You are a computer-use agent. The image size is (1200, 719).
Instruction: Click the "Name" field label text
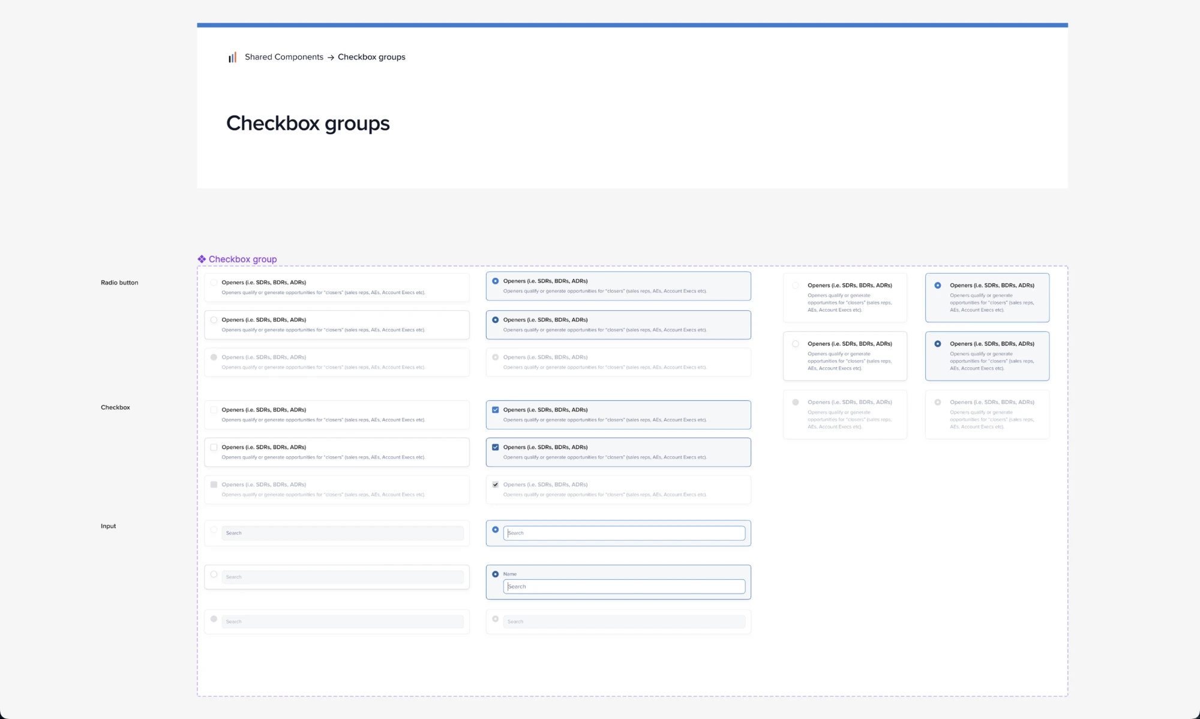510,574
